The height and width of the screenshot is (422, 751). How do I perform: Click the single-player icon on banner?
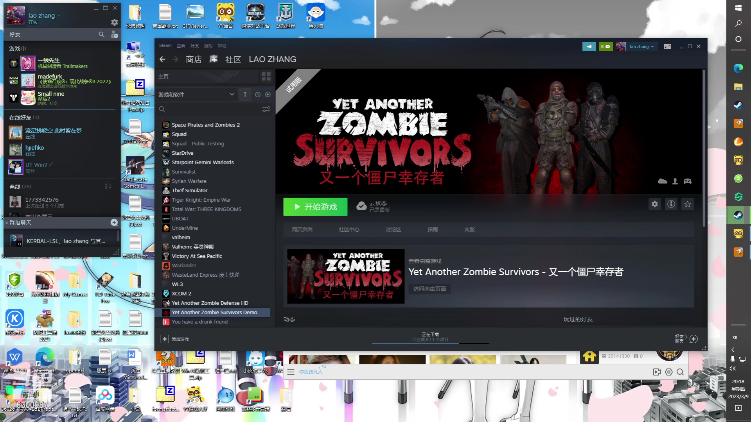[675, 181]
